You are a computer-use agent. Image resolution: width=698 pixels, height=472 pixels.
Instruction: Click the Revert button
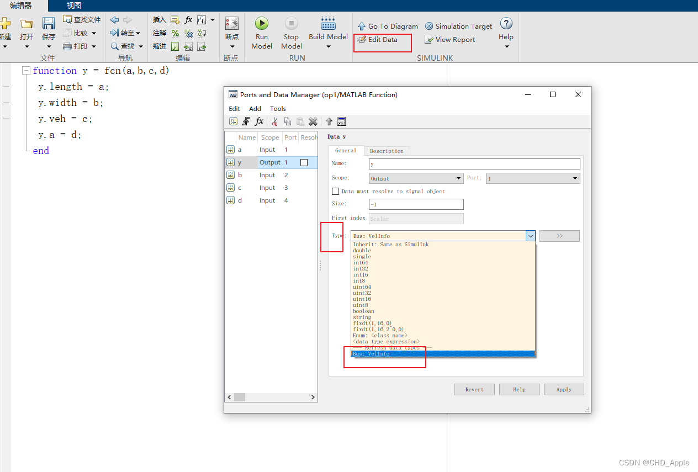pyautogui.click(x=474, y=389)
